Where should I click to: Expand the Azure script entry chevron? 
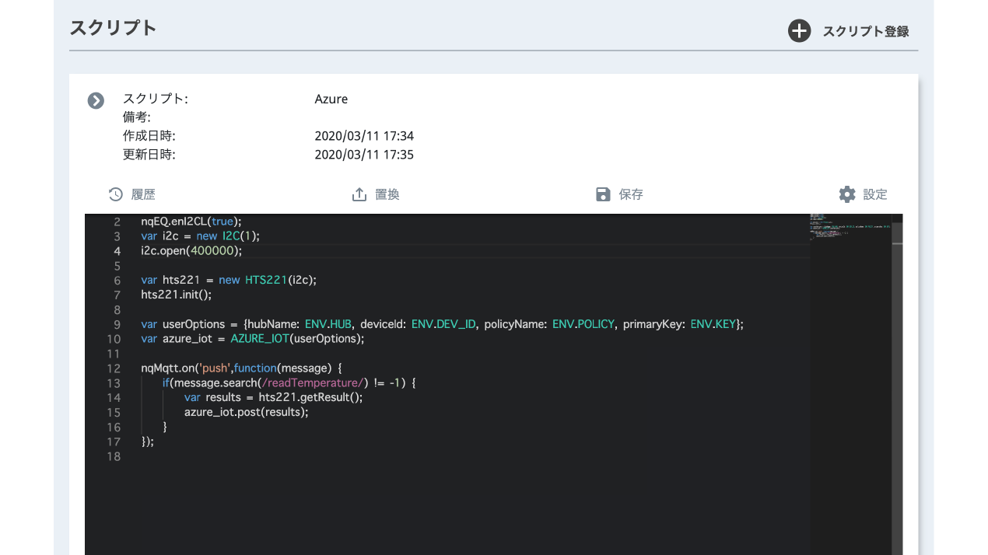coord(96,100)
